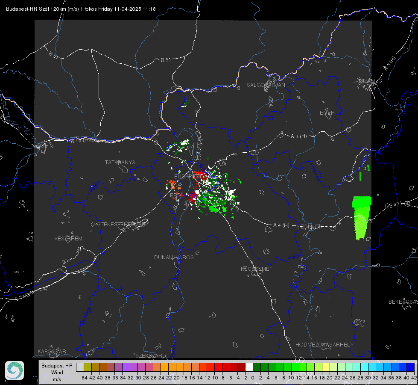Click the MISKOLC city label
The width and height of the screenshot is (418, 385).
tap(370, 80)
